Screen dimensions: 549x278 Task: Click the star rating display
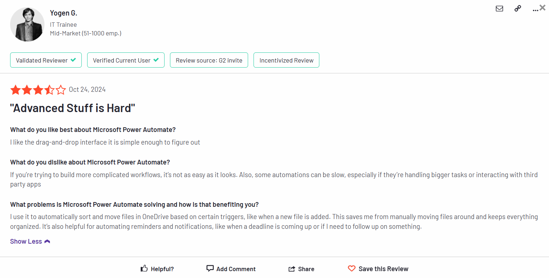pyautogui.click(x=38, y=90)
